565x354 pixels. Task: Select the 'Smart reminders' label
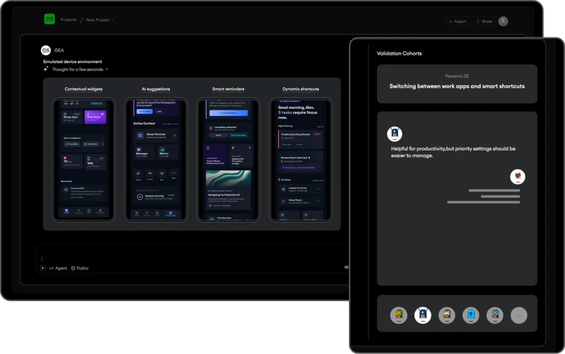coord(228,89)
